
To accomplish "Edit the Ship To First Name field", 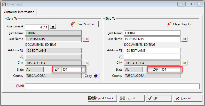I will coord(152,33).
